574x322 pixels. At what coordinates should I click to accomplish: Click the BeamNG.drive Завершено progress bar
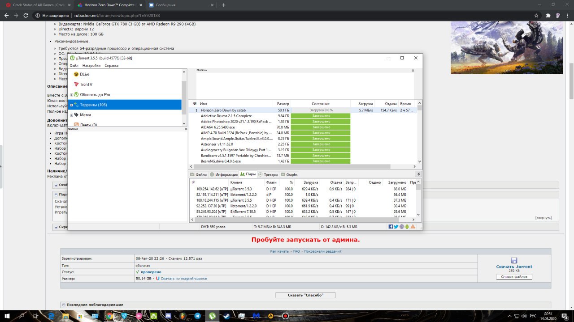(x=321, y=161)
